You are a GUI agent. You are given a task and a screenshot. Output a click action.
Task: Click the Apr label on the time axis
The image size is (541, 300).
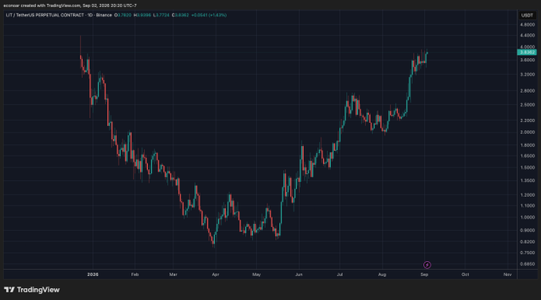click(x=216, y=274)
